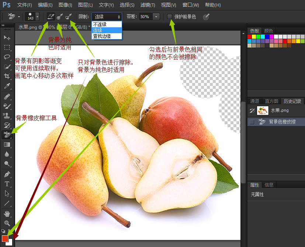Toggle history source box for 背景色橡皮擦 state

click(x=252, y=122)
